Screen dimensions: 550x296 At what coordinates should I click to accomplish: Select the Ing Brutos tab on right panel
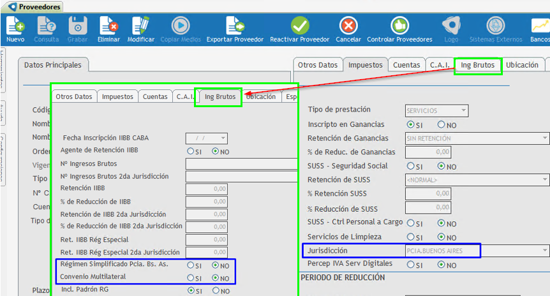(x=478, y=65)
